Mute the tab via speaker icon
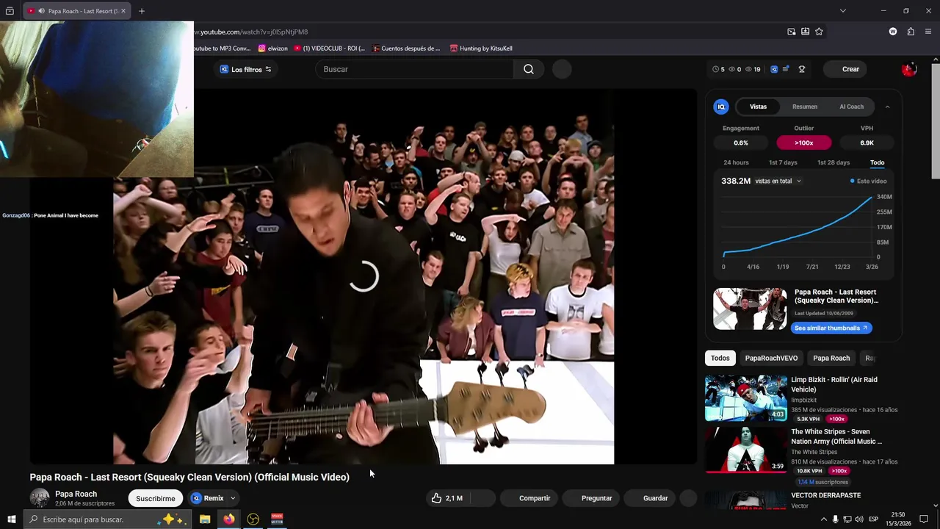The width and height of the screenshot is (940, 529). click(41, 11)
